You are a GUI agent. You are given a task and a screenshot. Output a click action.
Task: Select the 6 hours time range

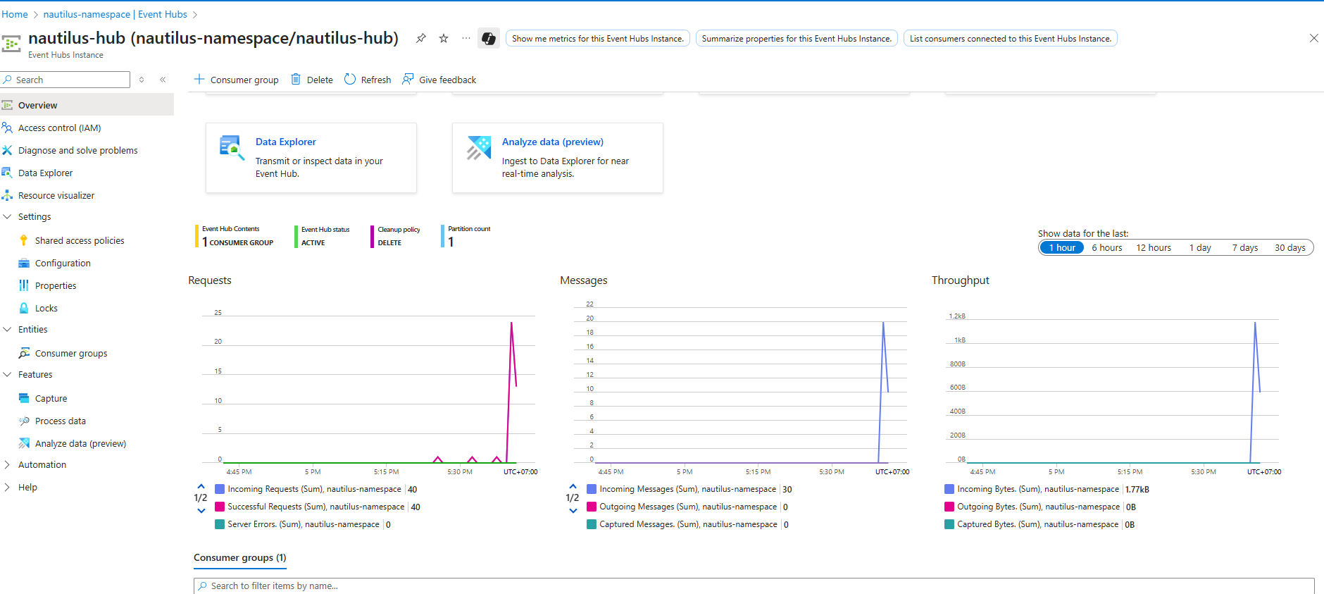point(1106,247)
